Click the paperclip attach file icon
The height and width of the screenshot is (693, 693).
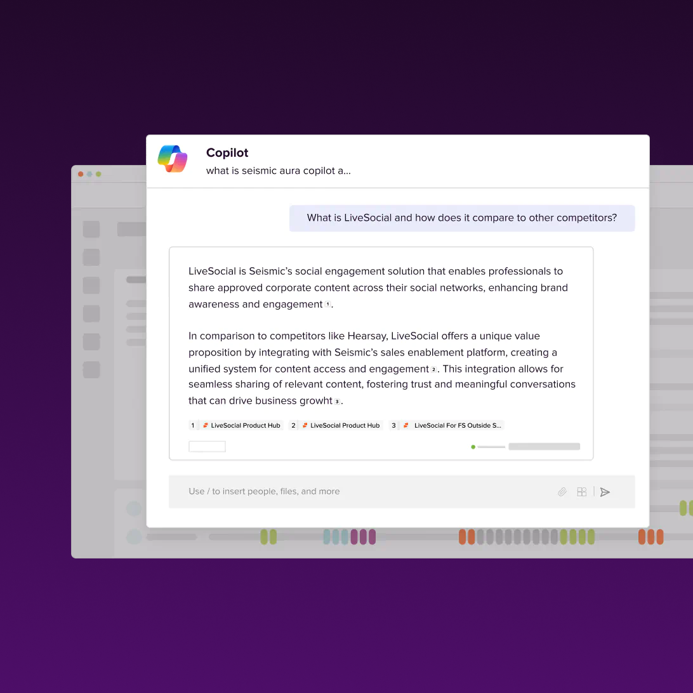pos(562,492)
